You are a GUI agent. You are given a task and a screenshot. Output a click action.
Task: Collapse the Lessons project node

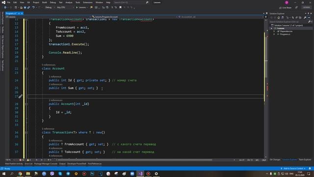point(271,29)
